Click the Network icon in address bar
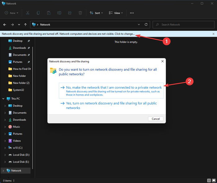 click(34, 25)
